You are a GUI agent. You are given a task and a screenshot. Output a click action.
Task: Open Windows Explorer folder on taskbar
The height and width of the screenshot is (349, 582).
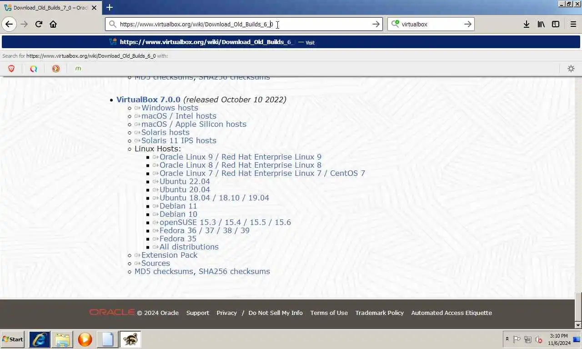62,339
